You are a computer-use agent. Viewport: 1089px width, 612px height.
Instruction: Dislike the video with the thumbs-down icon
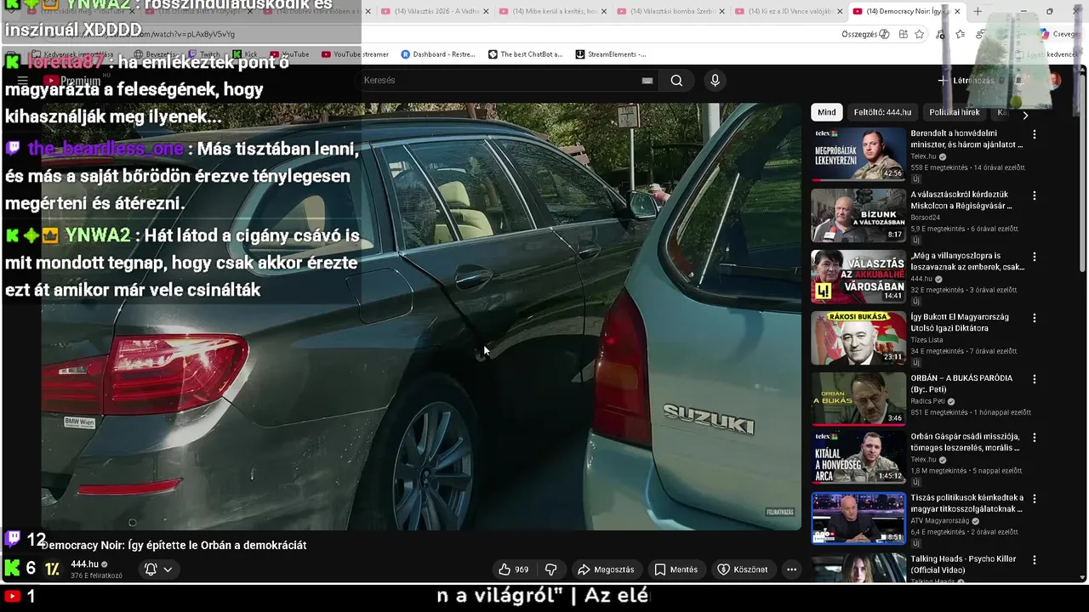[x=550, y=569]
